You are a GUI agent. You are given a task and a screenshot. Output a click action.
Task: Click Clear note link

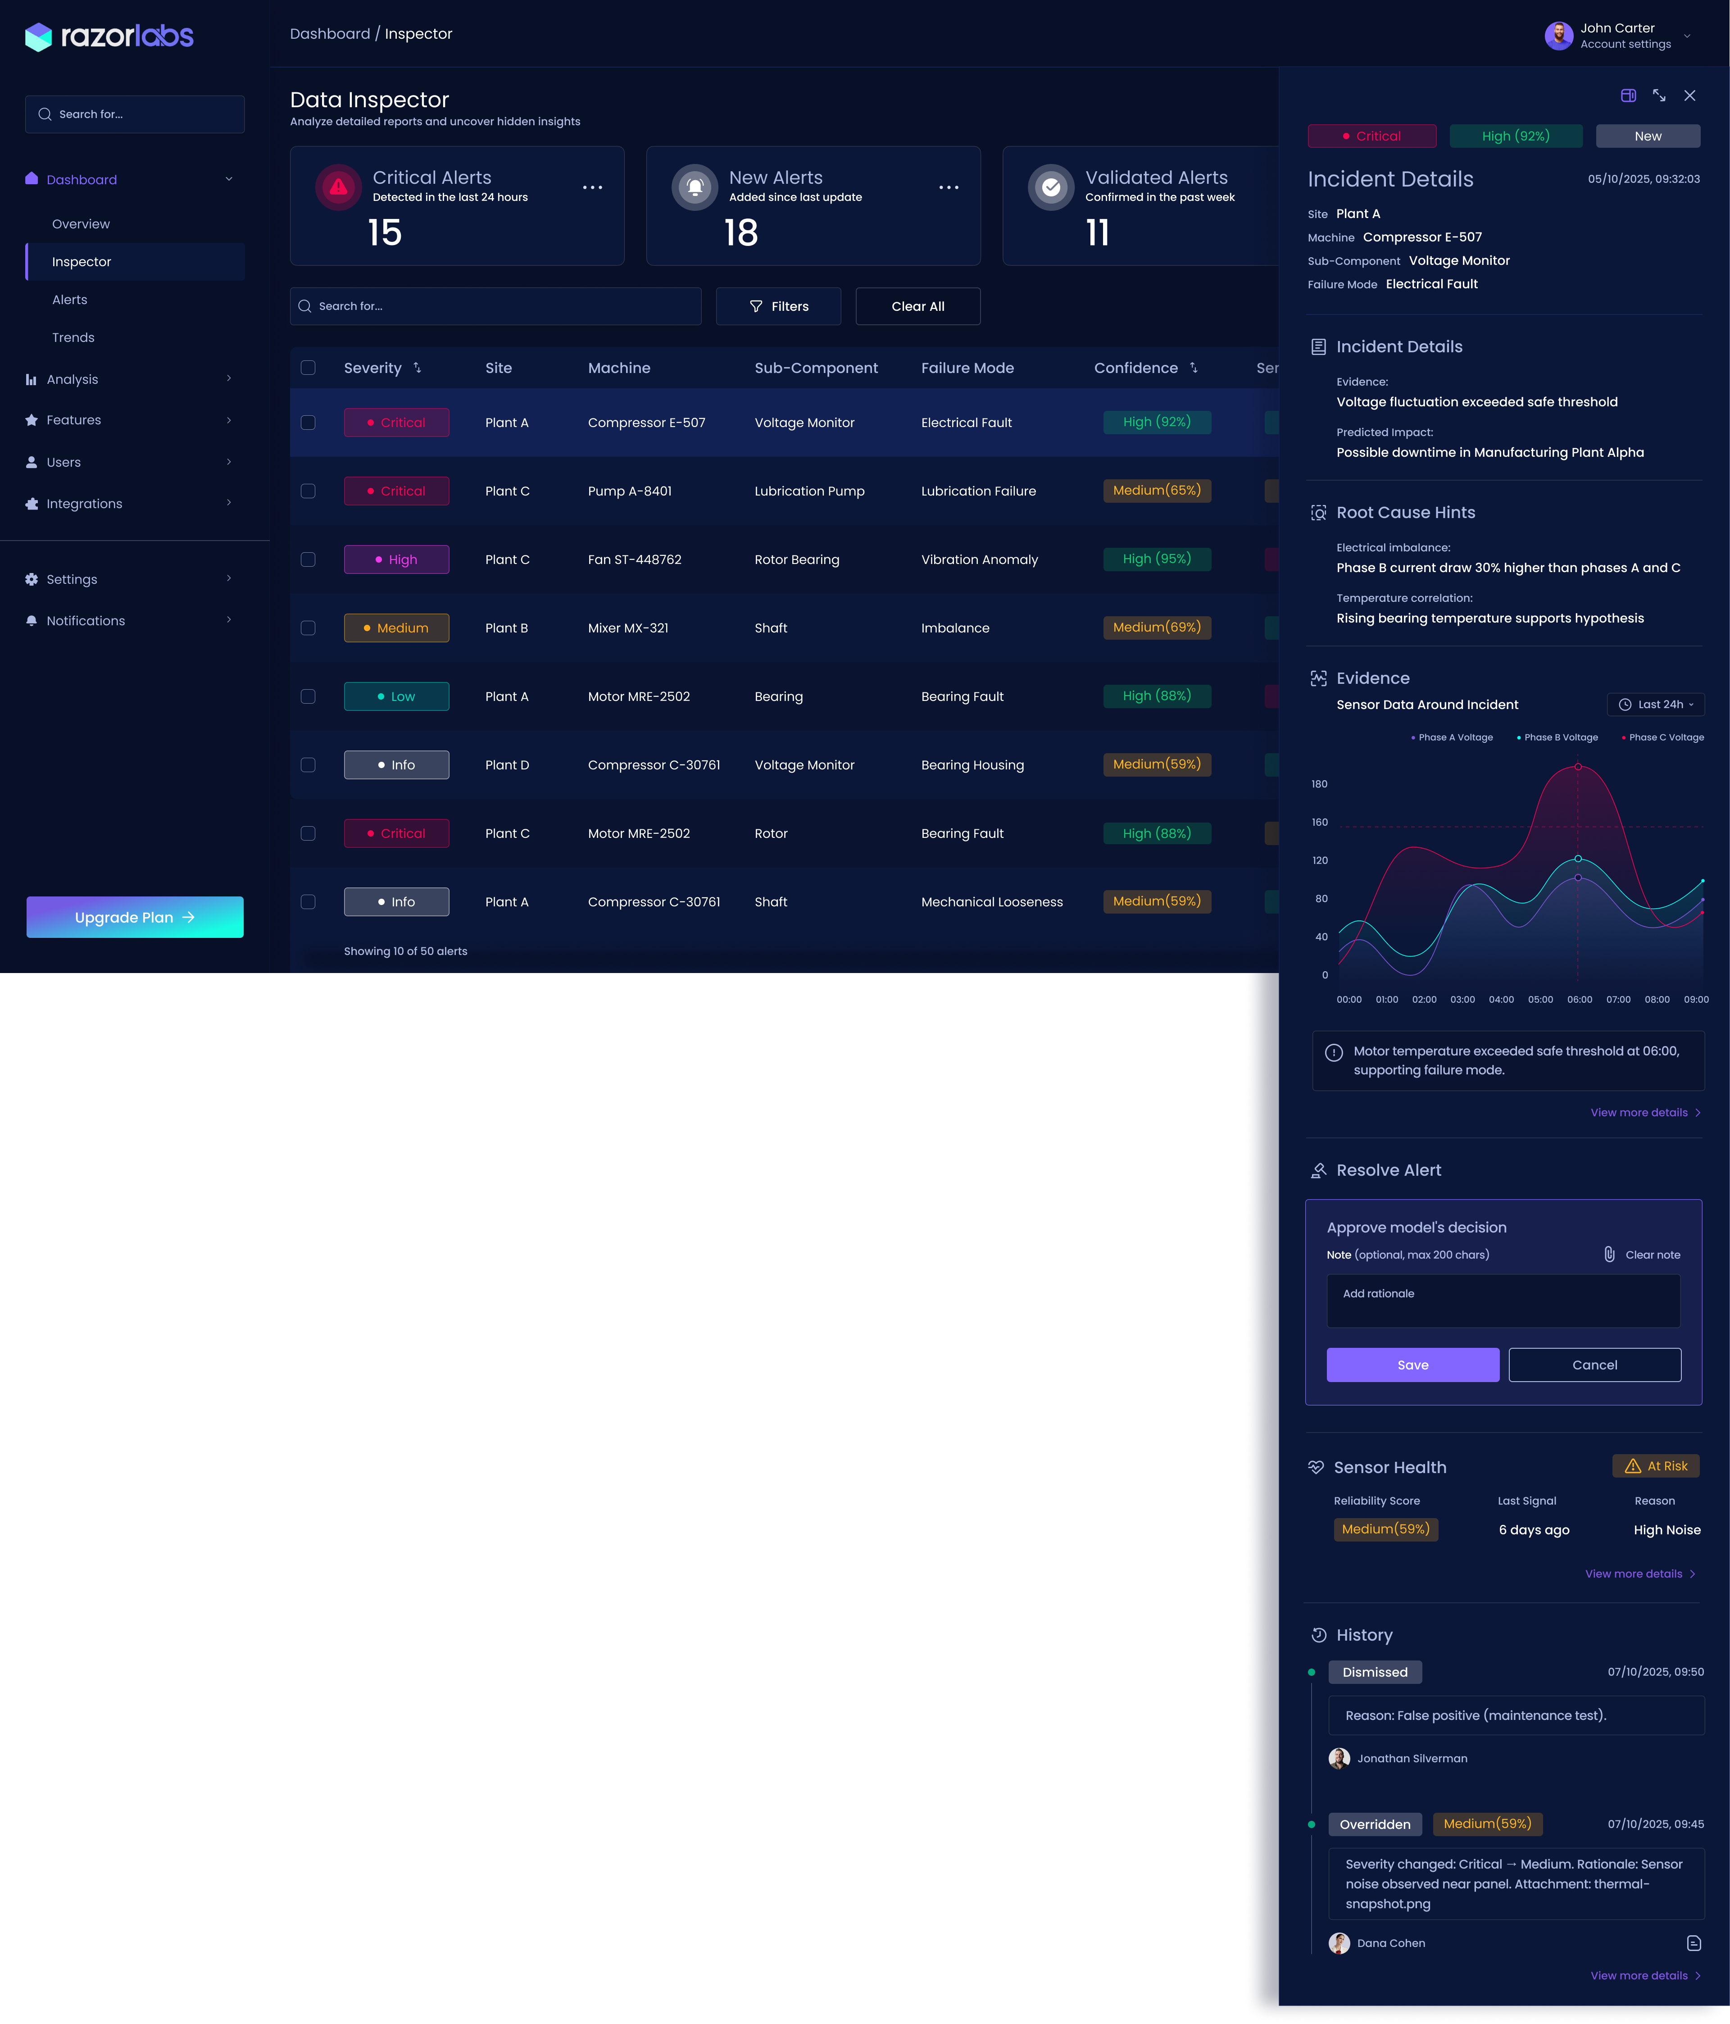(x=1653, y=1255)
